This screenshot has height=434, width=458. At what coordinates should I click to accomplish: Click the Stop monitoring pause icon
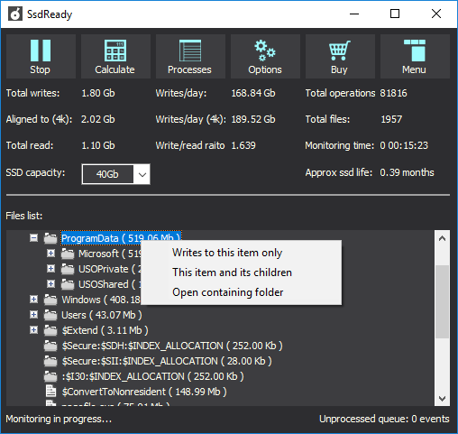41,51
